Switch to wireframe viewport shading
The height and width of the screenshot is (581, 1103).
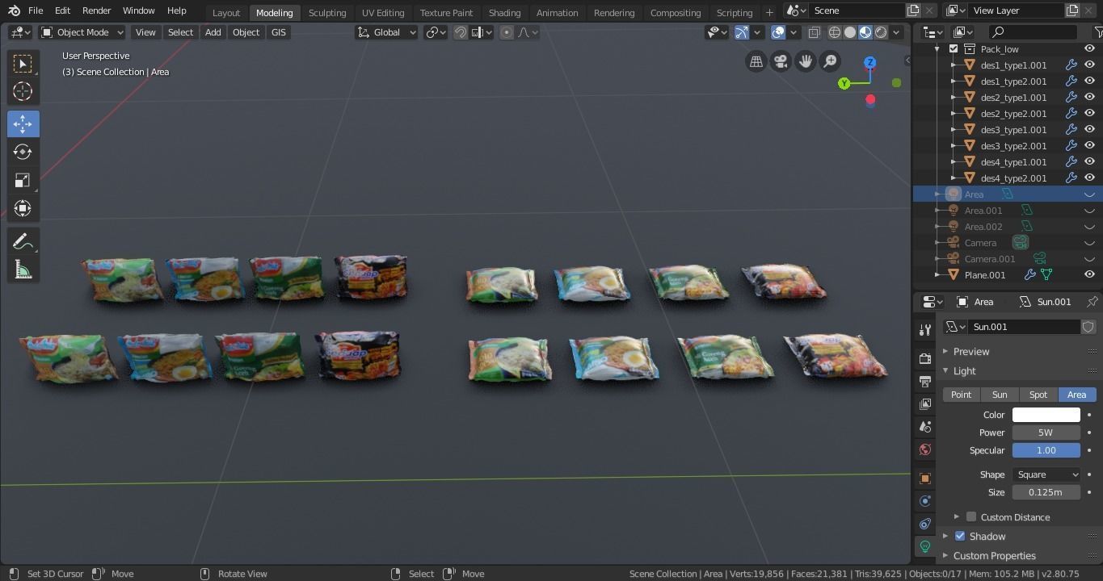pyautogui.click(x=835, y=32)
